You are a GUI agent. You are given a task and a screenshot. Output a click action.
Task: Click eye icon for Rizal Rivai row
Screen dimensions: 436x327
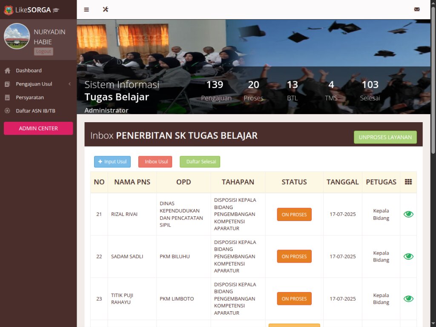(x=408, y=214)
